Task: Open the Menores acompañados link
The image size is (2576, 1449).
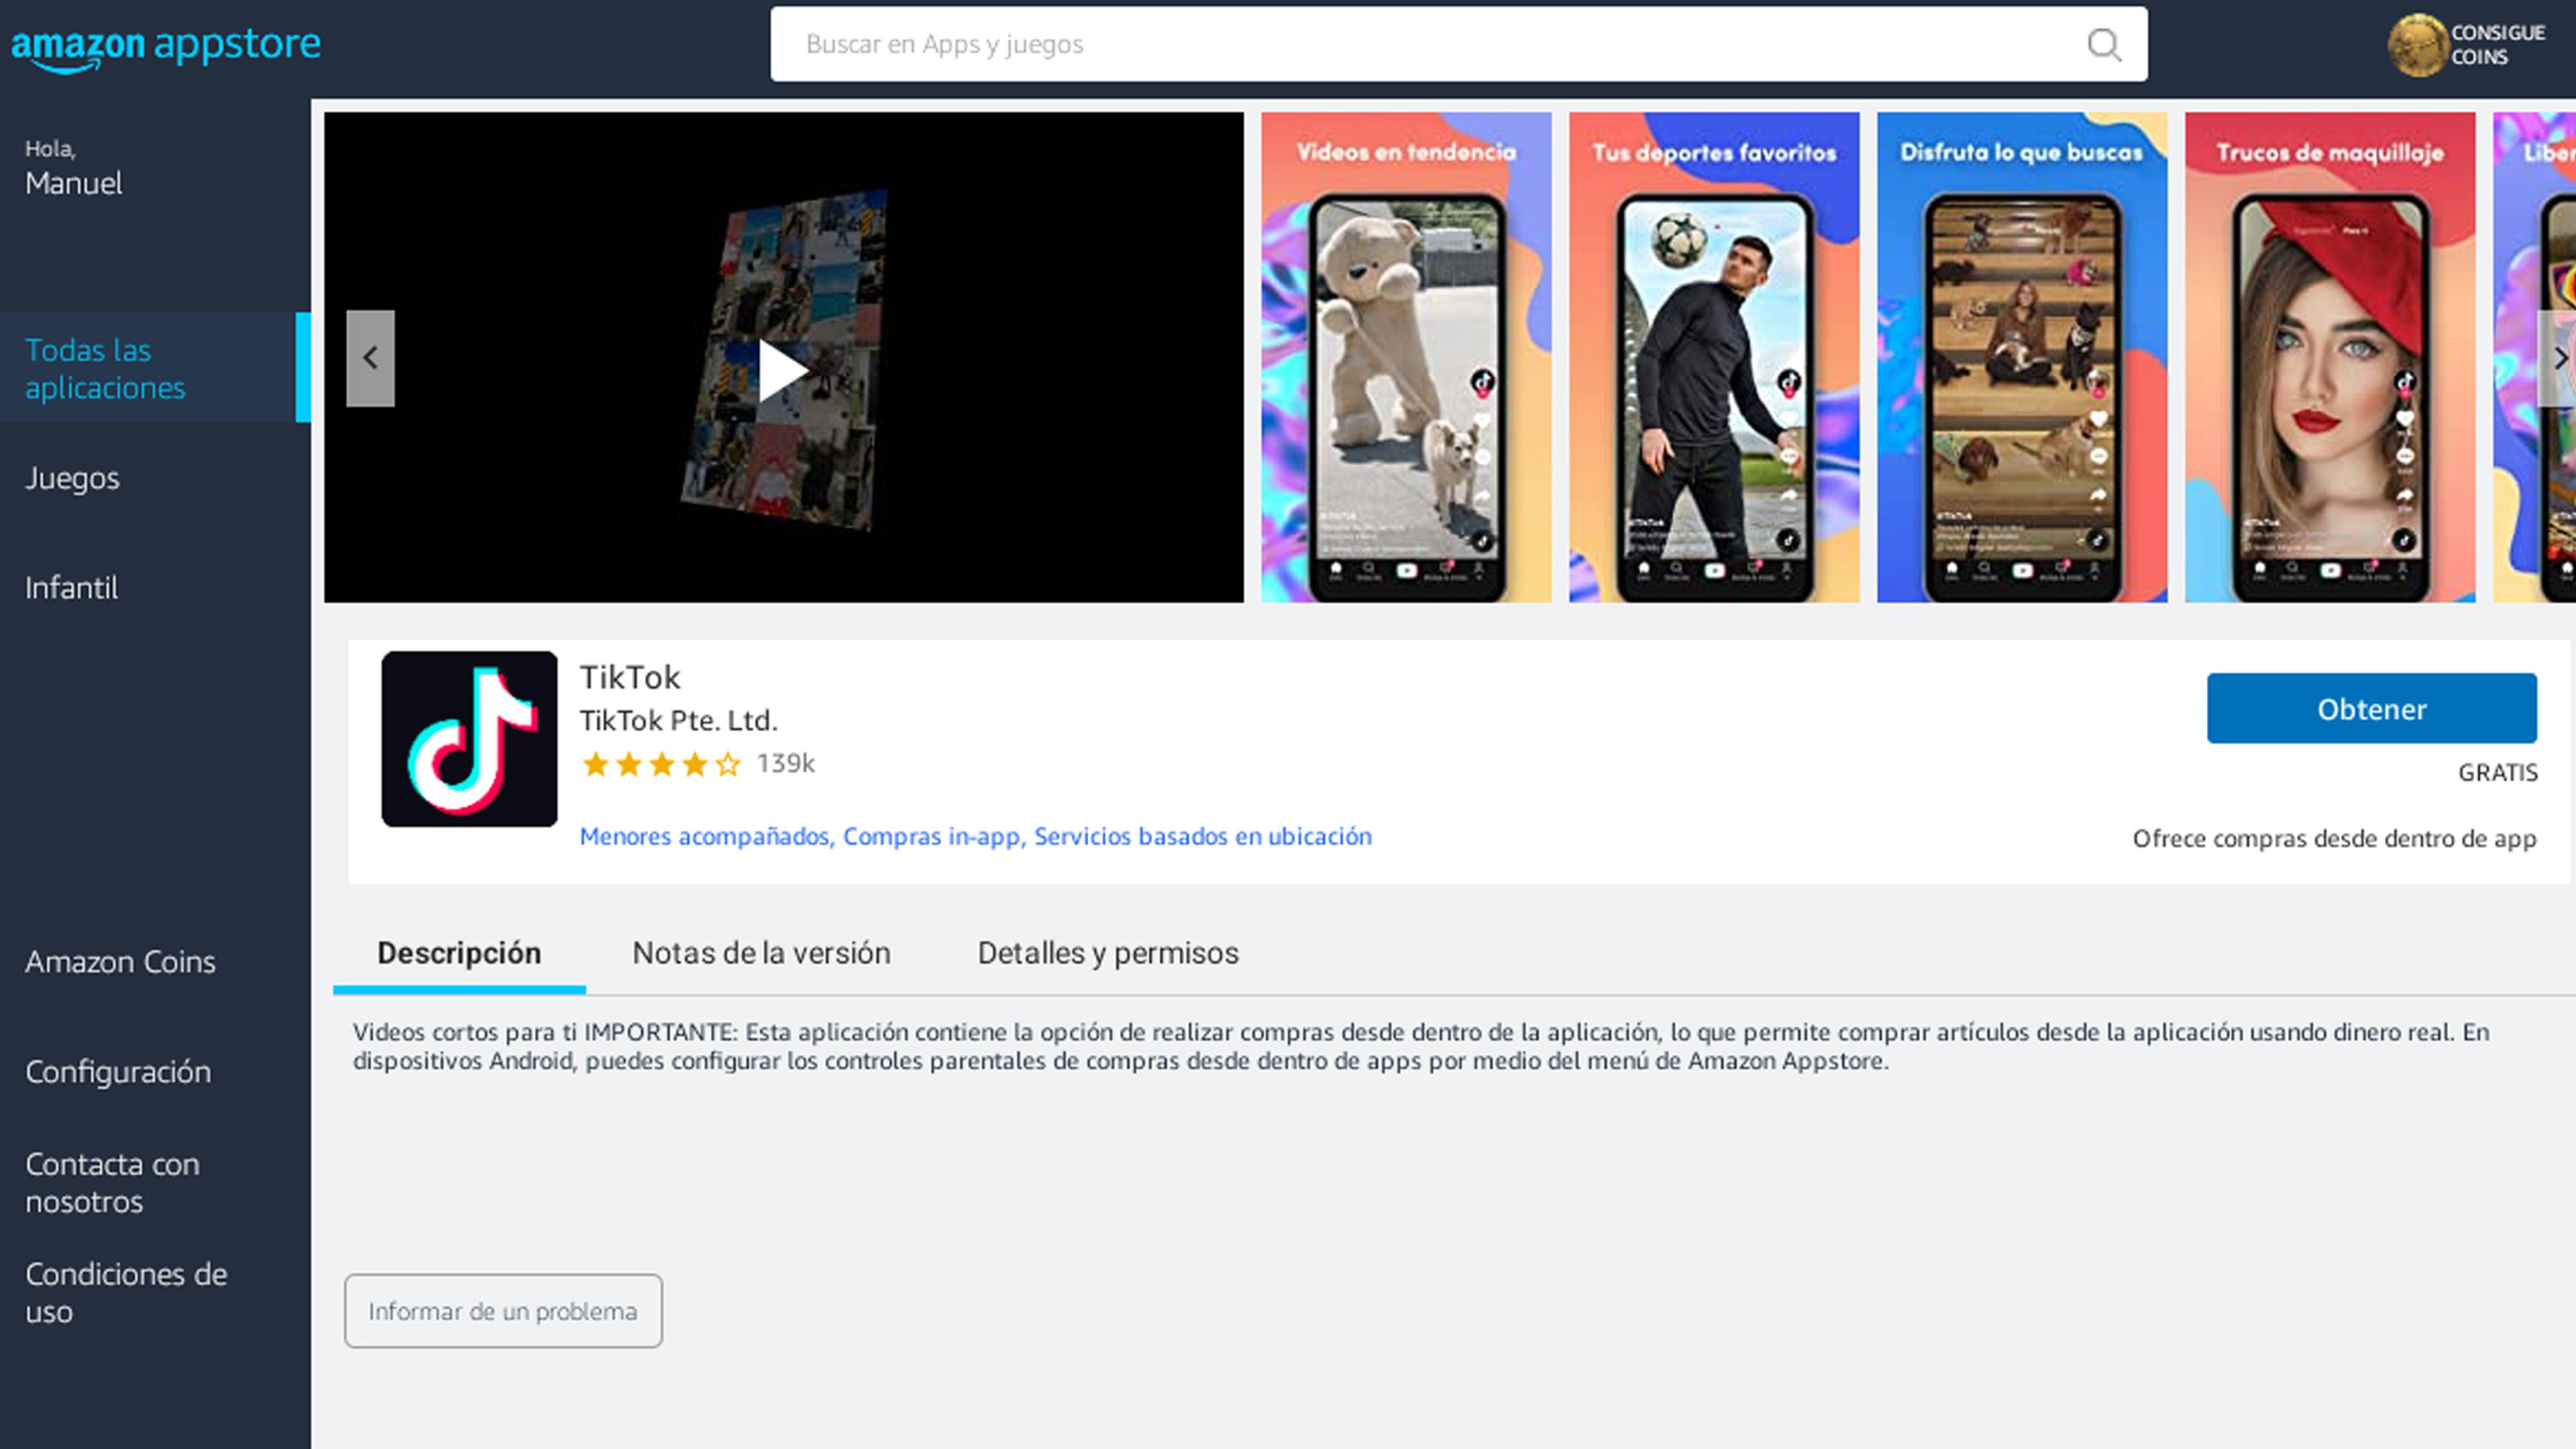Action: (705, 836)
